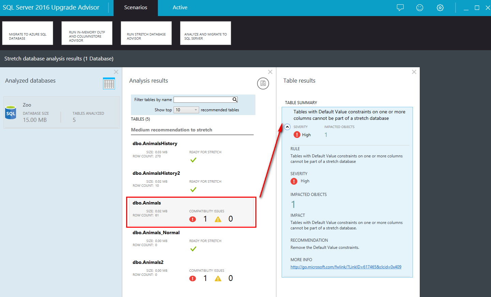Open Analyze and Migrate to SQL Server tile
491x297 pixels.
[206, 33]
